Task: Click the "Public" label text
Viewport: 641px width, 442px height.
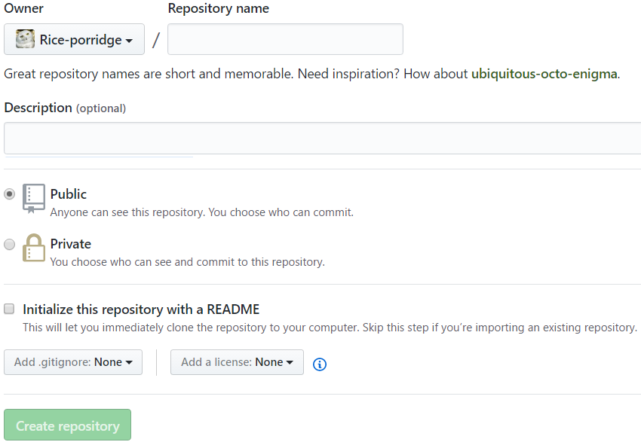Action: coord(69,194)
